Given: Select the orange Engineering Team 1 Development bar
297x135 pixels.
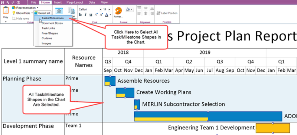Looking at the screenshot, I should tap(273, 128).
